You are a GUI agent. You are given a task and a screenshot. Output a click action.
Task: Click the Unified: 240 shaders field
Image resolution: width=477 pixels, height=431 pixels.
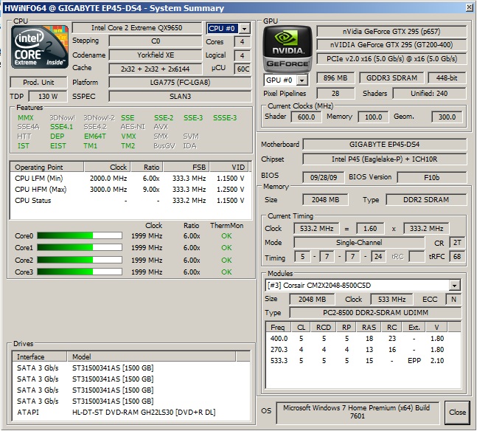pos(429,94)
